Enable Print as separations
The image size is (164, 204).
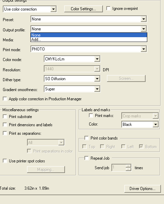click(5, 133)
